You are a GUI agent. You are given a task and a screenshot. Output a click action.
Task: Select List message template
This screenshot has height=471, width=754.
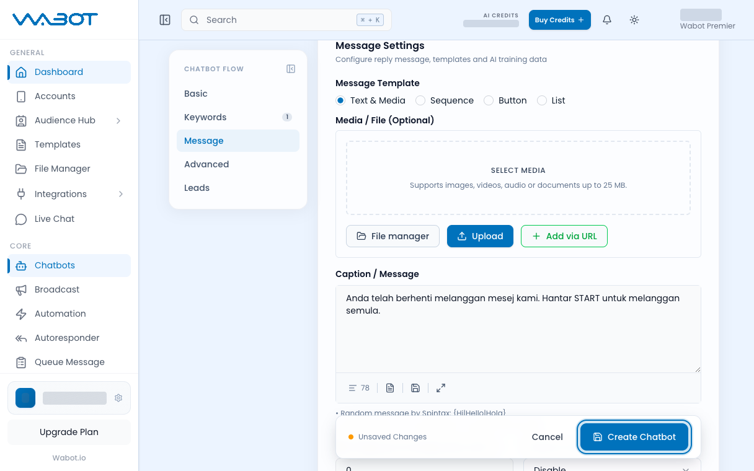coord(551,100)
